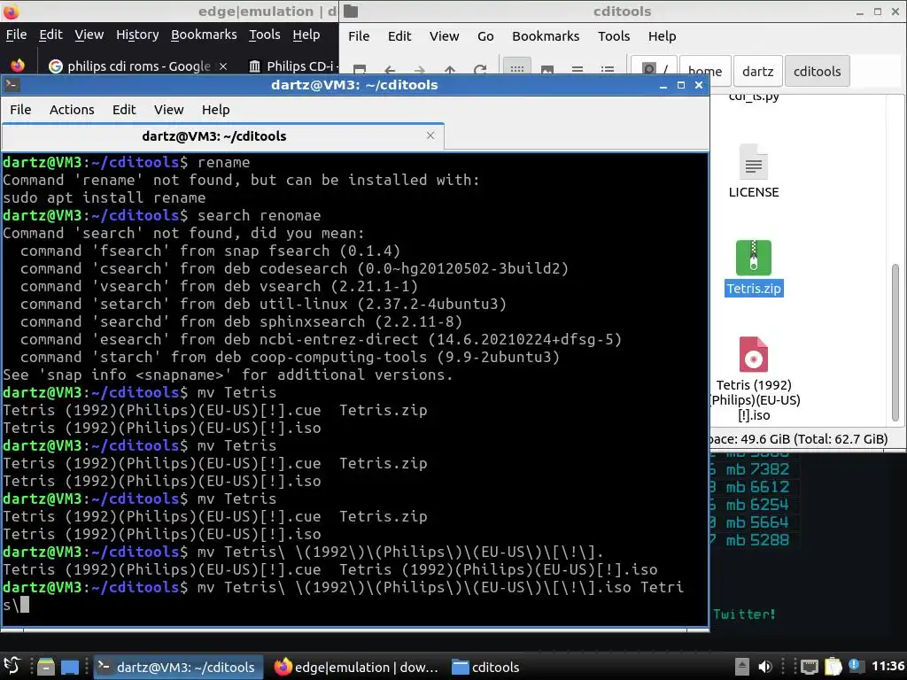The width and height of the screenshot is (907, 680).
Task: Open Firefox View menu
Action: coord(89,35)
